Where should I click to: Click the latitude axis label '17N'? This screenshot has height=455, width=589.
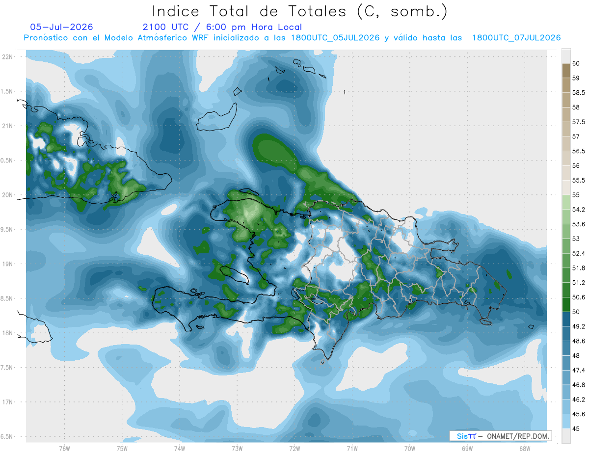click(8, 402)
